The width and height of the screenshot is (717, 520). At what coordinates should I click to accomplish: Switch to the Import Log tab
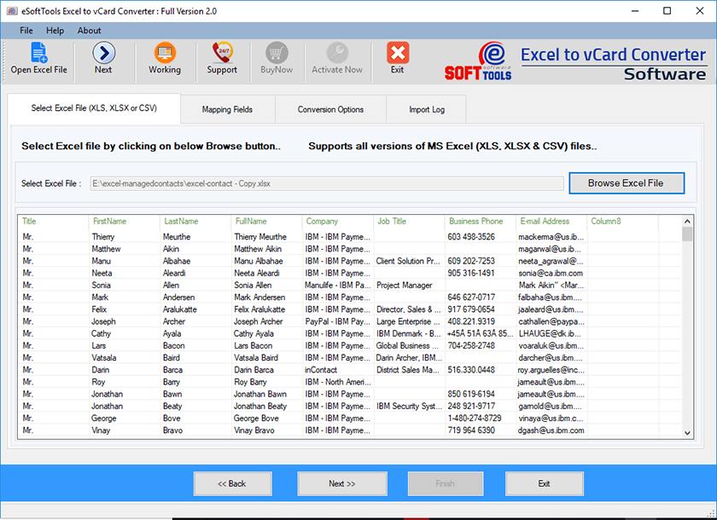pyautogui.click(x=426, y=110)
